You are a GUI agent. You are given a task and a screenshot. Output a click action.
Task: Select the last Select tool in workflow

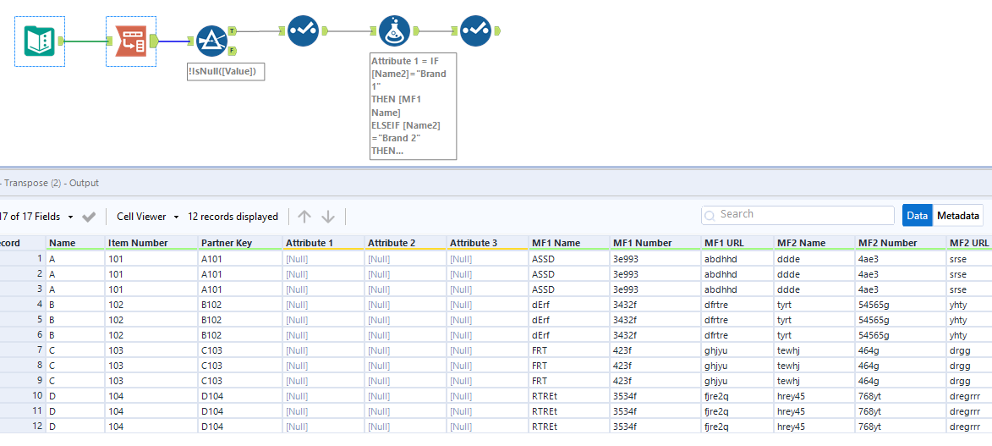pos(475,31)
